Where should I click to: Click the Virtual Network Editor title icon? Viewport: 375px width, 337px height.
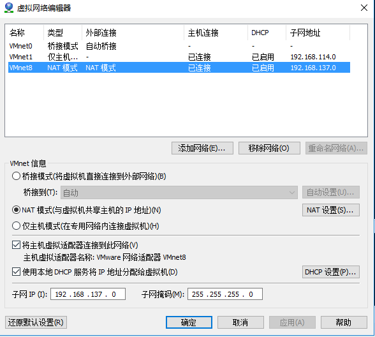click(9, 8)
